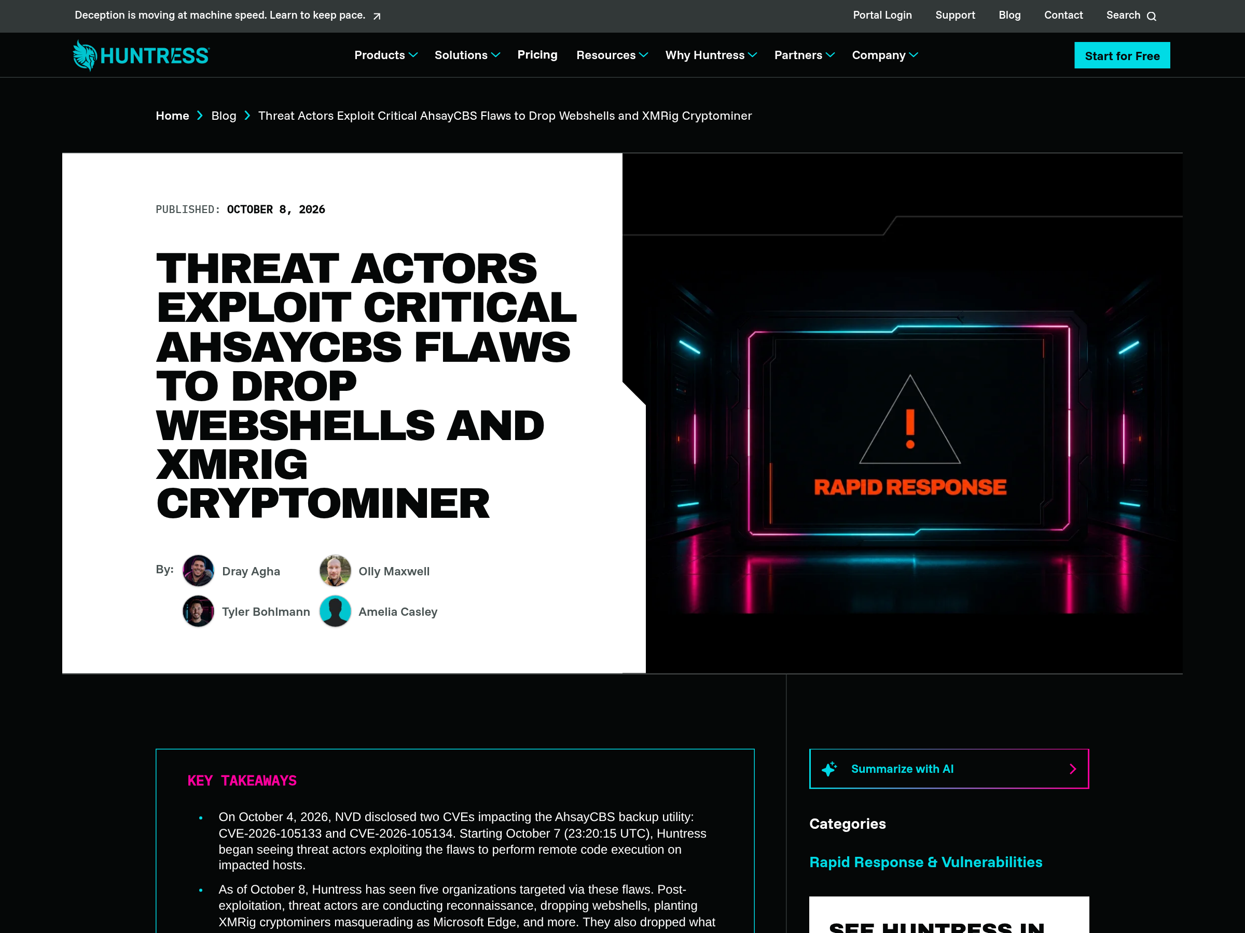Image resolution: width=1245 pixels, height=933 pixels.
Task: Expand the Solutions dropdown menu
Action: coord(467,55)
